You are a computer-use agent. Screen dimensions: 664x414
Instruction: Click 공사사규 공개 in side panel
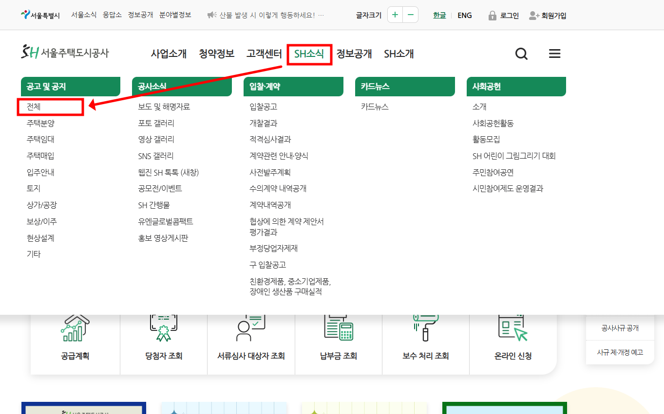pyautogui.click(x=620, y=328)
